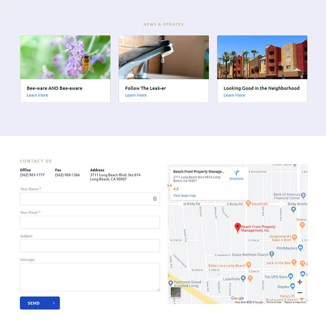Screen dimensions: 326x332
Task: Open Terms of Use on the map
Action: tap(274, 302)
